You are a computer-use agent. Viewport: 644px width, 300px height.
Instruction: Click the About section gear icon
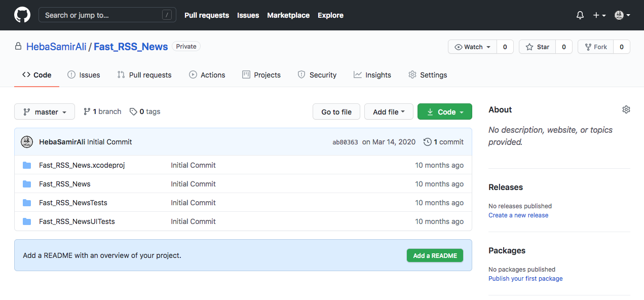(626, 109)
